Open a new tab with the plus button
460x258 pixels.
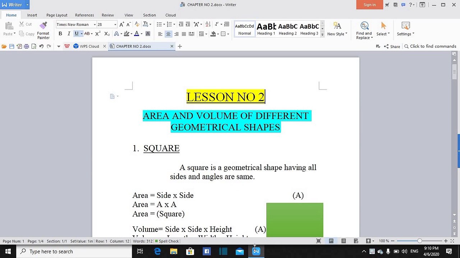coord(180,46)
